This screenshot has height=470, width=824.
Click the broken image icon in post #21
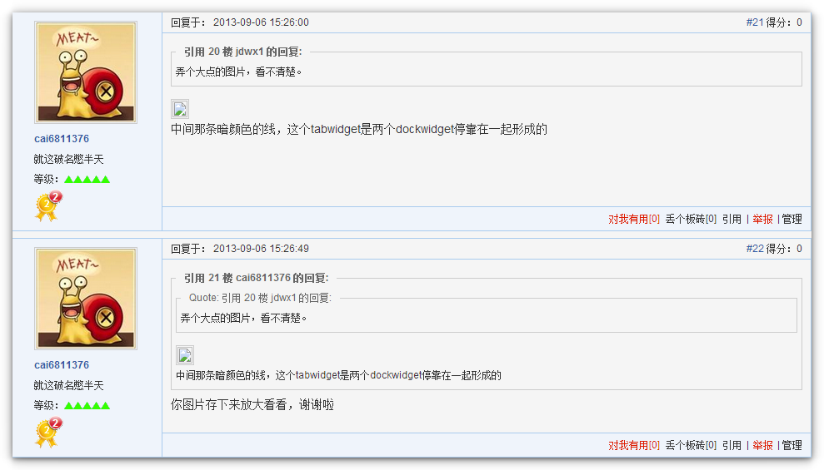(x=180, y=109)
